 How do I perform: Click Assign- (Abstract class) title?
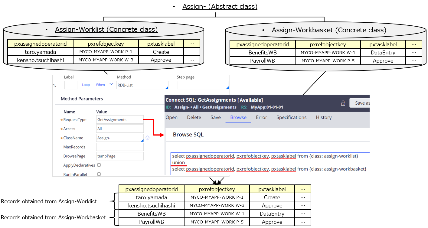(220, 6)
